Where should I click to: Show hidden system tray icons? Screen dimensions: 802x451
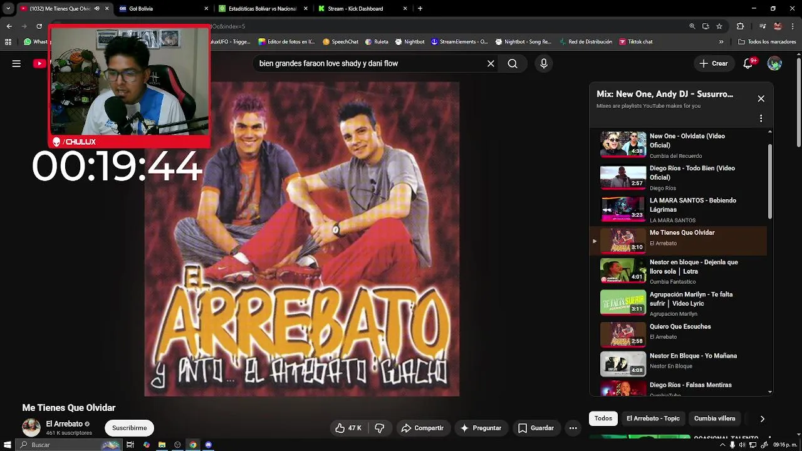(722, 445)
